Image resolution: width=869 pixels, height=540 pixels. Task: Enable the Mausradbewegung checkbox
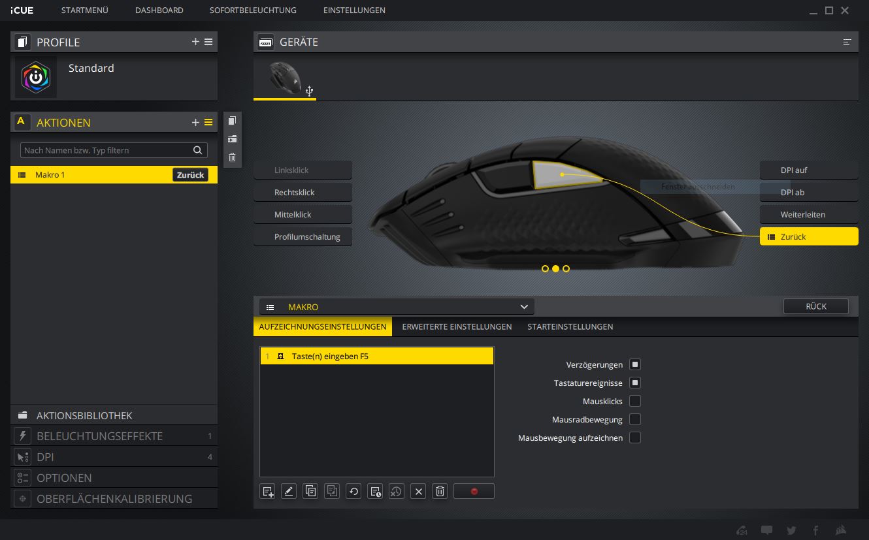coord(635,419)
